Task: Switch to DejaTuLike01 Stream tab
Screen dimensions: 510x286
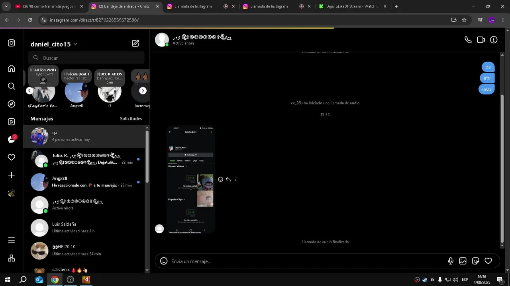Action: click(353, 6)
